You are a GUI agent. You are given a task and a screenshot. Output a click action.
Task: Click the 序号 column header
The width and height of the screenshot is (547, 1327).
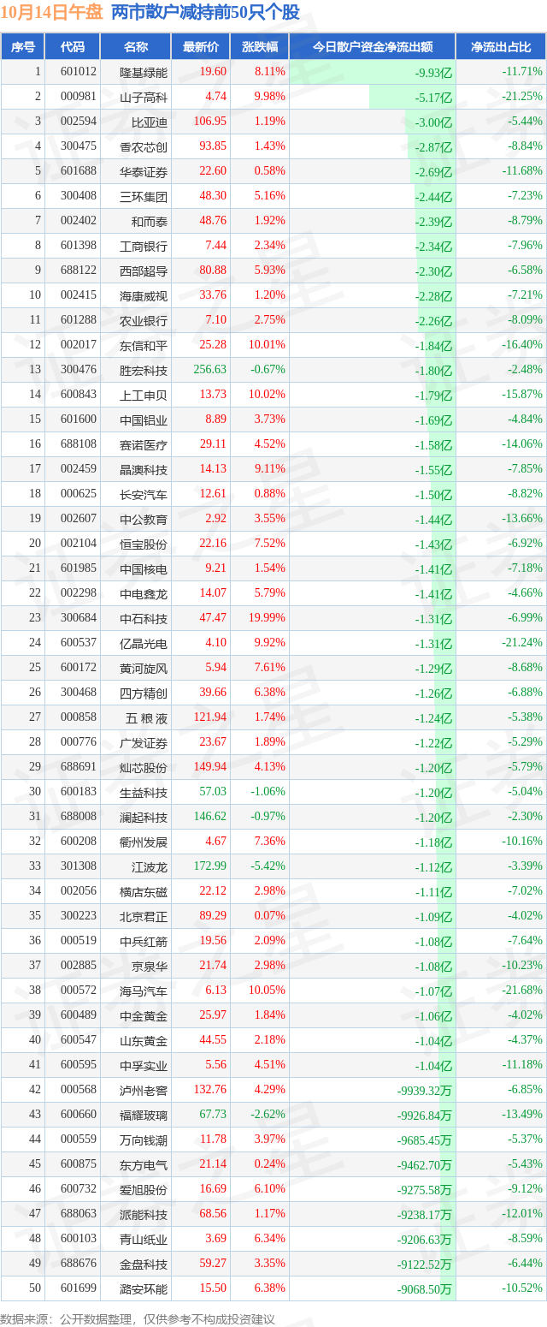click(23, 47)
